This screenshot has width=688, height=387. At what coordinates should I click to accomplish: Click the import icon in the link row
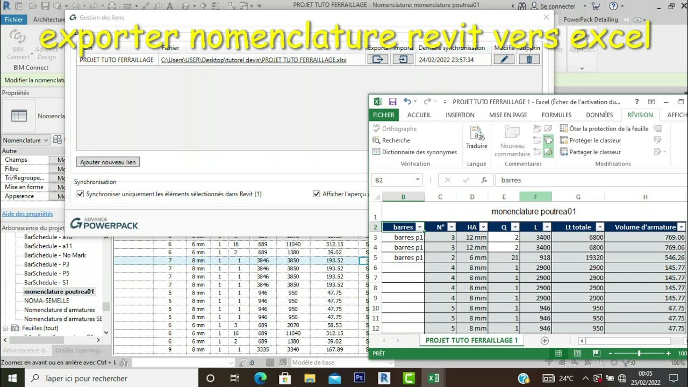coord(403,60)
